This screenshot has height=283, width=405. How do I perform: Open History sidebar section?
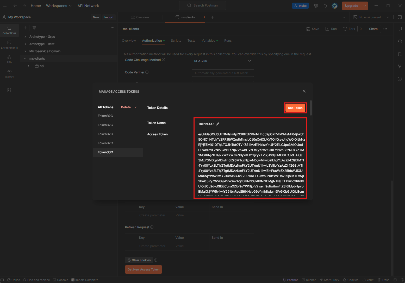tap(9, 74)
